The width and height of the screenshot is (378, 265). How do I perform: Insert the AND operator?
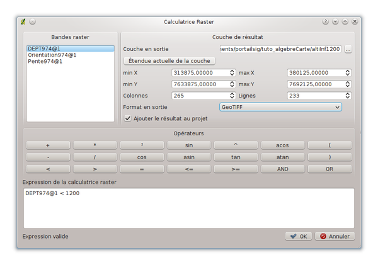[282, 169]
